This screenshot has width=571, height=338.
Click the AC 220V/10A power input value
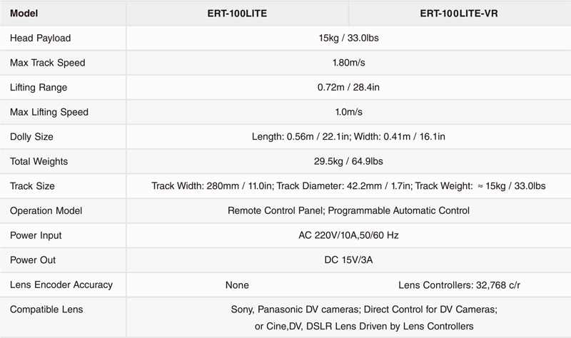348,235
